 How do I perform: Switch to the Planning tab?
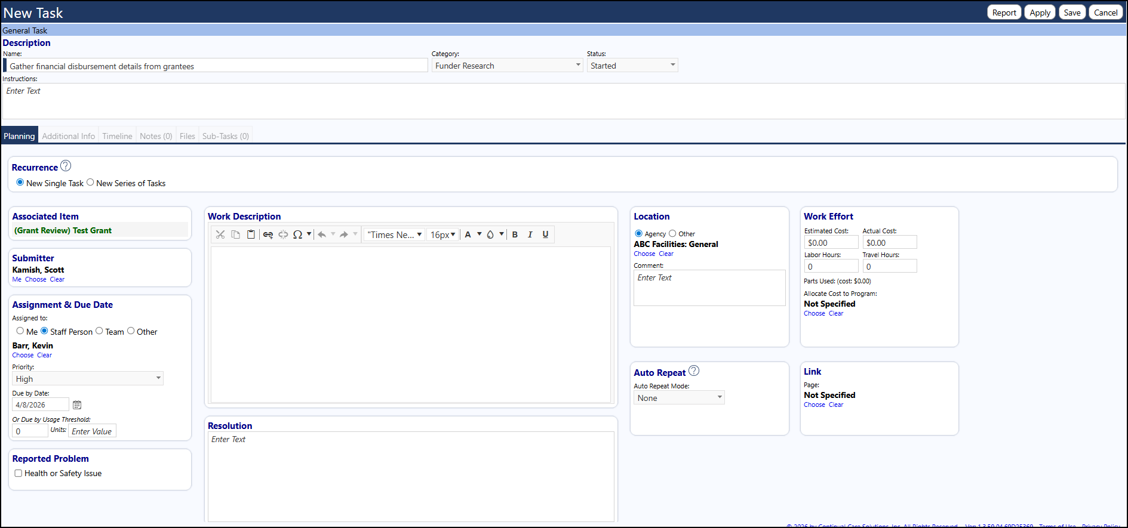20,135
